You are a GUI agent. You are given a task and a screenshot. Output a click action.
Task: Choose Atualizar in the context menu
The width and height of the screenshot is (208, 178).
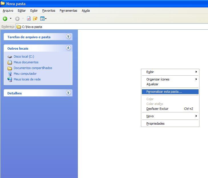pyautogui.click(x=170, y=84)
